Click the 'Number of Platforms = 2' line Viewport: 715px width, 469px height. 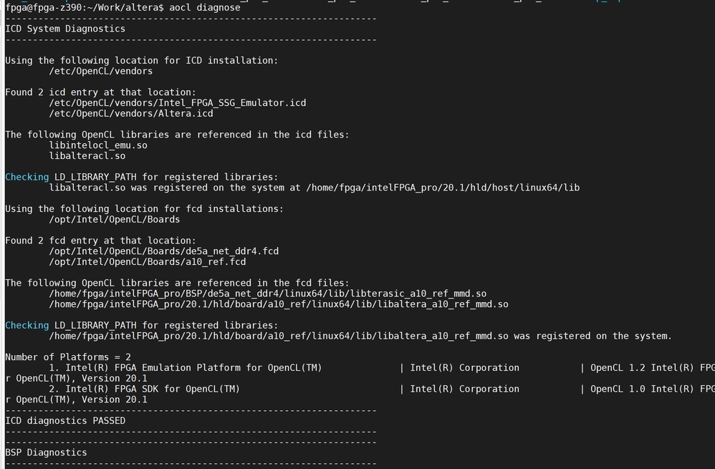pyautogui.click(x=68, y=357)
